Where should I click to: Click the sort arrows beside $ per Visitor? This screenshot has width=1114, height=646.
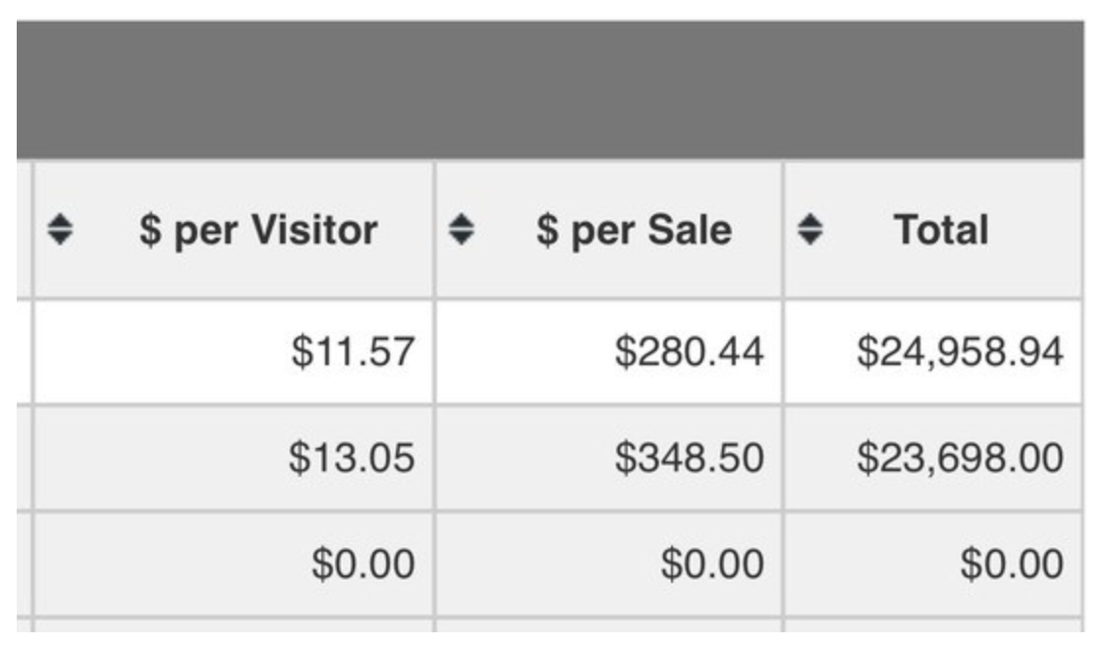pos(60,230)
